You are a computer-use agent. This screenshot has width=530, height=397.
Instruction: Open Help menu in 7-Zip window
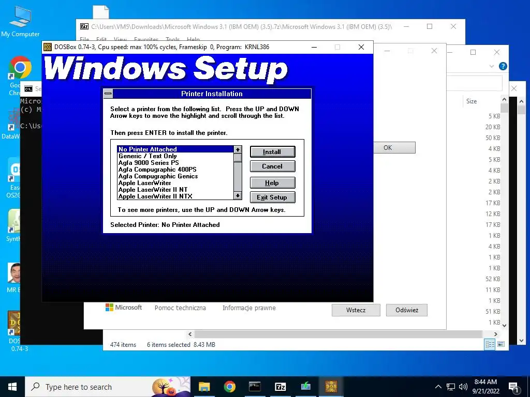pyautogui.click(x=194, y=39)
